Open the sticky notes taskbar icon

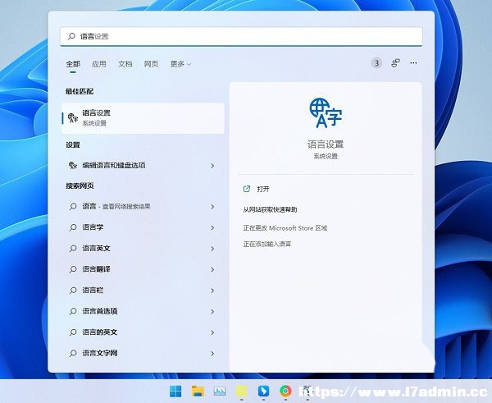click(242, 391)
